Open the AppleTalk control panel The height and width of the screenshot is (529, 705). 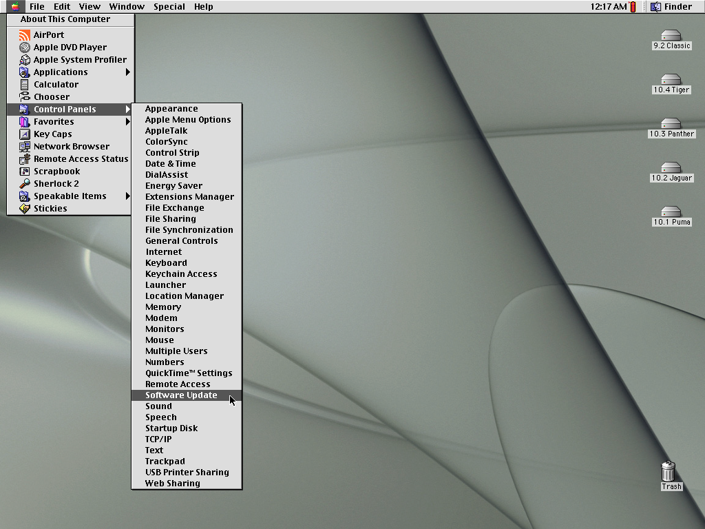[x=187, y=131]
